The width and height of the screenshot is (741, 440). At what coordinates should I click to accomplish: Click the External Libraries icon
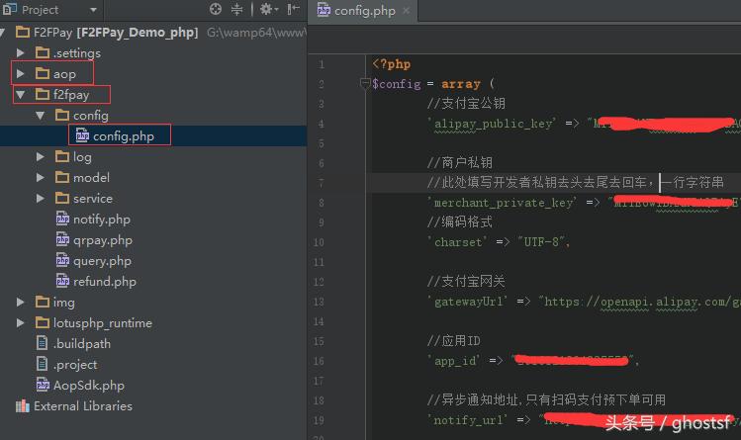(22, 406)
